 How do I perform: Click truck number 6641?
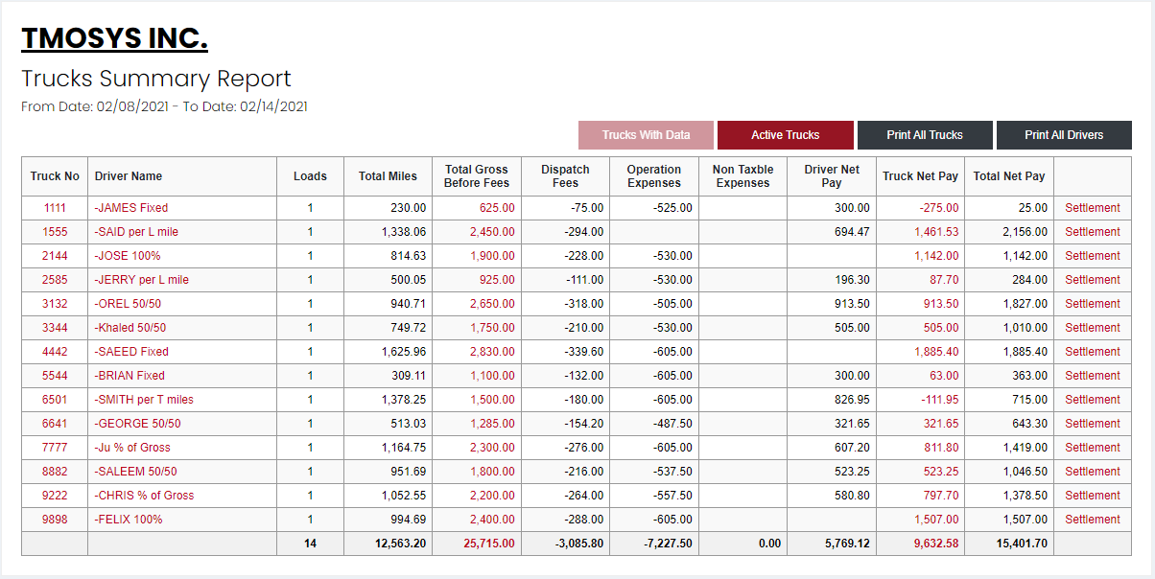55,424
